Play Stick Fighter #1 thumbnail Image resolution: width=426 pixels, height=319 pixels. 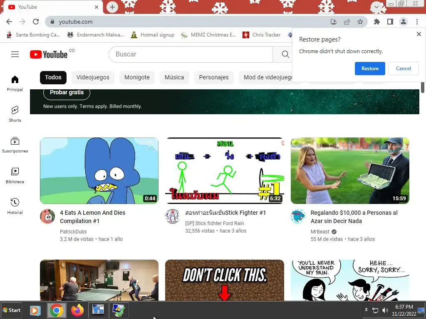224,171
